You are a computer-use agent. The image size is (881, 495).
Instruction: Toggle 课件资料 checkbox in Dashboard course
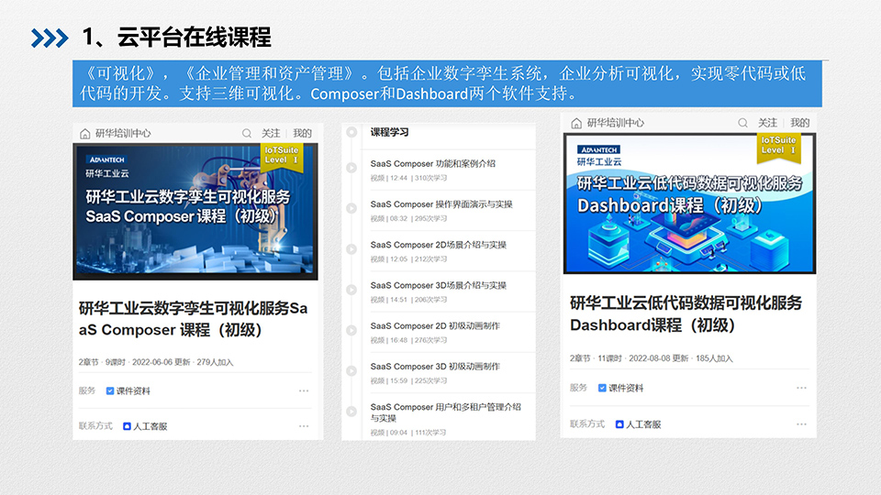click(602, 388)
